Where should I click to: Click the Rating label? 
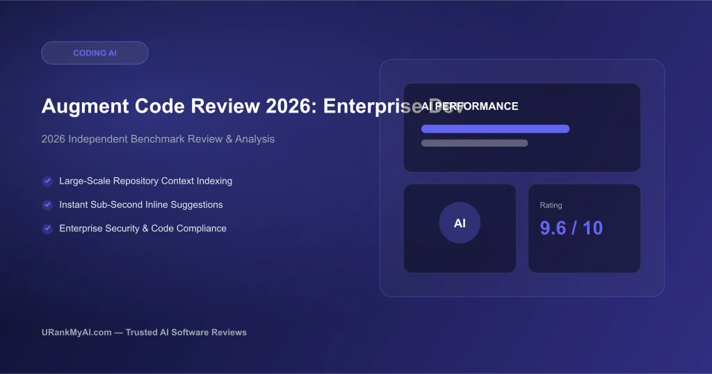point(551,205)
